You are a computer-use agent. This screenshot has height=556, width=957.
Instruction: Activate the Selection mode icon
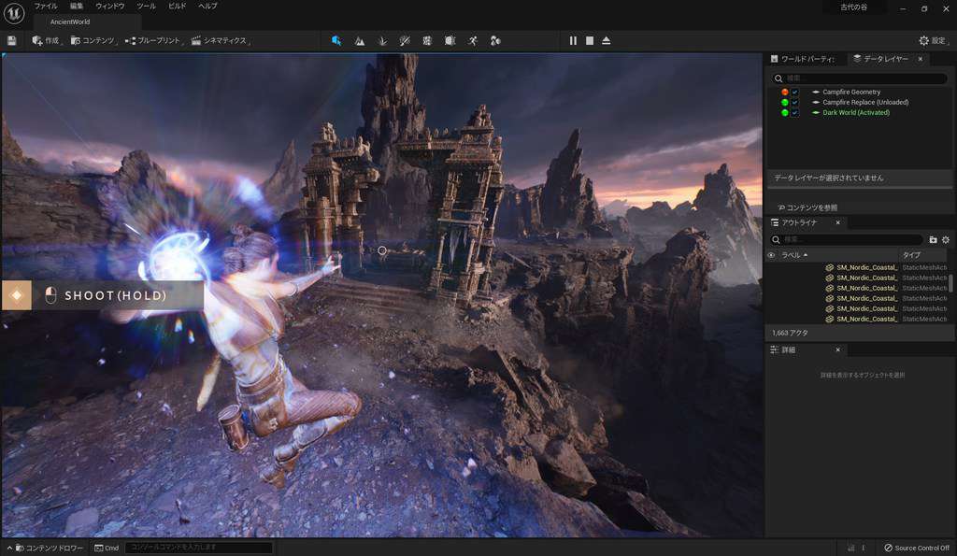tap(336, 41)
